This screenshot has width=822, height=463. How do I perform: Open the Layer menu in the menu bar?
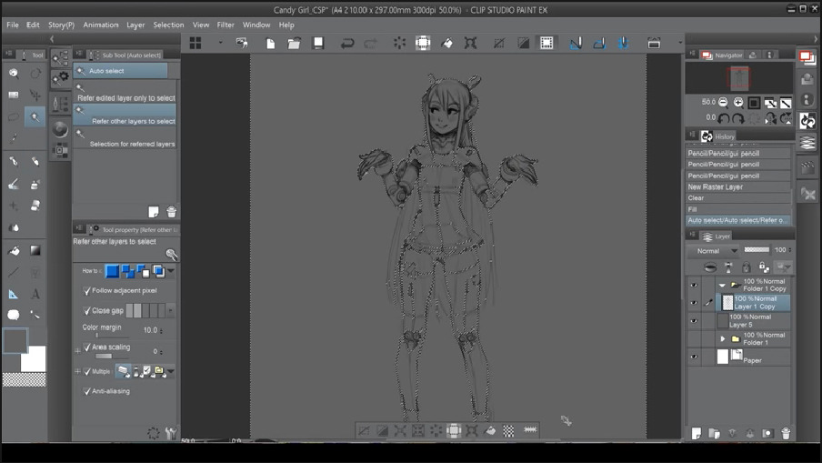[135, 25]
